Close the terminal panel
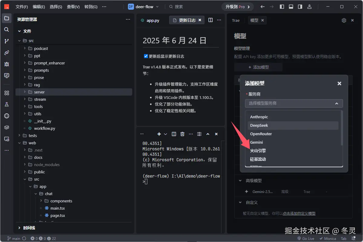The height and width of the screenshot is (242, 363). (216, 134)
